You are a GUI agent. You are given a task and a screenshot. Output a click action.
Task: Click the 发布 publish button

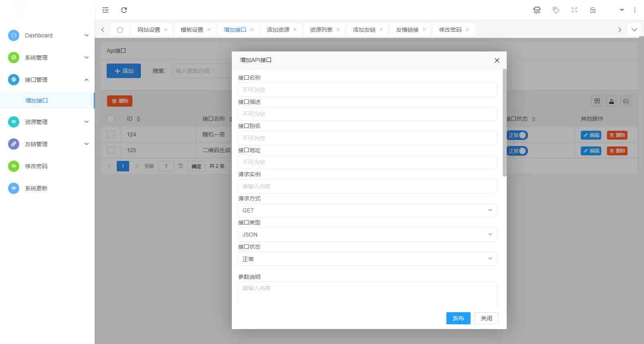[458, 318]
